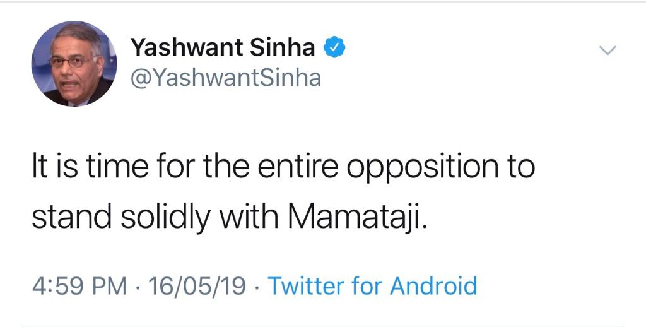
Task: Open the Twitter for Android source link
Action: pyautogui.click(x=372, y=286)
